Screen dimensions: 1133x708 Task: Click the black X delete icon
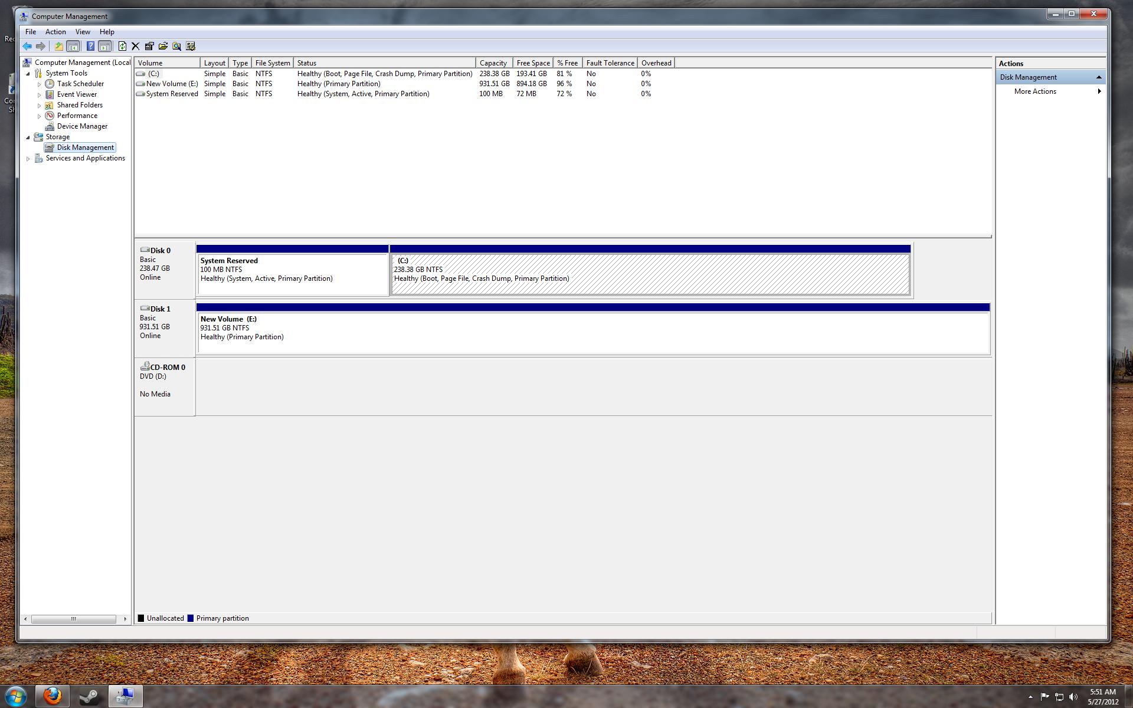point(135,46)
